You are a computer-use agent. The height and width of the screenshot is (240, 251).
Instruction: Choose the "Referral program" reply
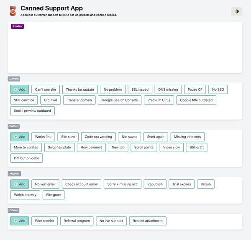(x=77, y=221)
